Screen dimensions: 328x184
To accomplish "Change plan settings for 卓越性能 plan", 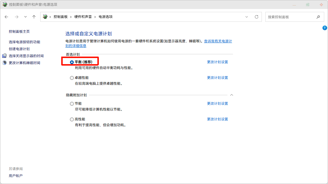I will [x=218, y=78].
